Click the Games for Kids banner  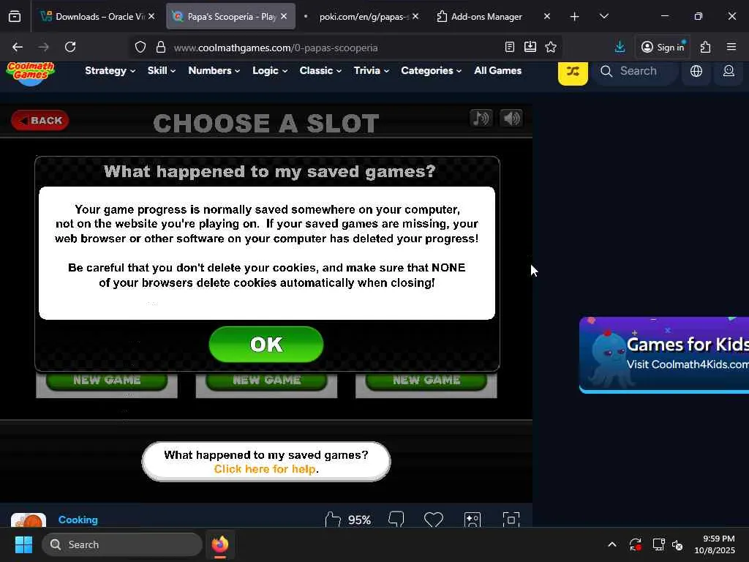[664, 355]
